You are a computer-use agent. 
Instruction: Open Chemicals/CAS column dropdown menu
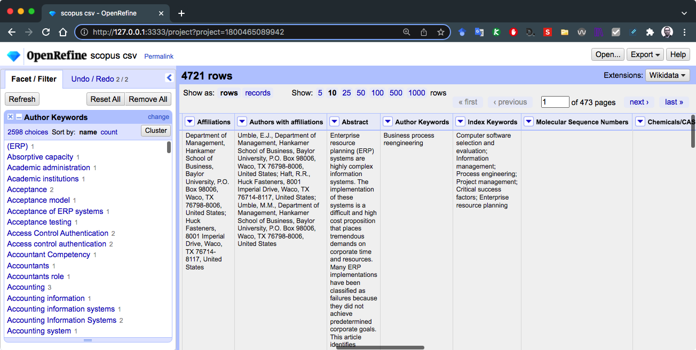[x=640, y=122]
